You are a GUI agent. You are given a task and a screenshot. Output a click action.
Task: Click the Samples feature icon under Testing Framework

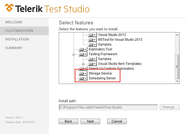tap(92, 59)
